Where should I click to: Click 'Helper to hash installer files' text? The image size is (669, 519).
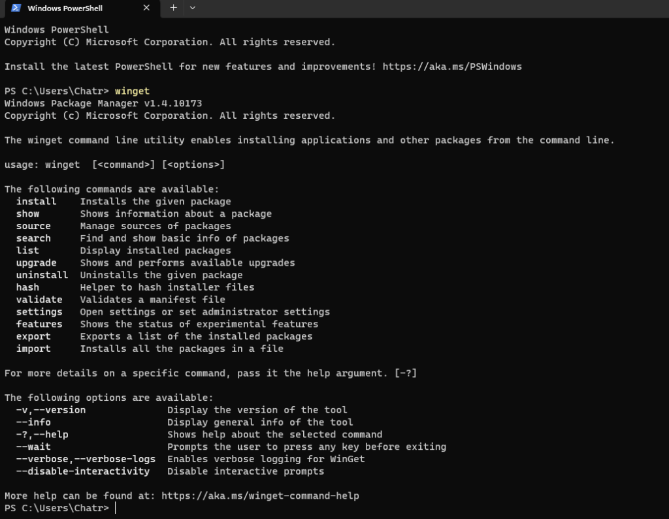167,287
